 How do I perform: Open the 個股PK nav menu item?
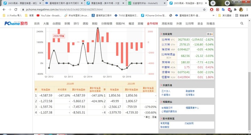click(x=120, y=23)
